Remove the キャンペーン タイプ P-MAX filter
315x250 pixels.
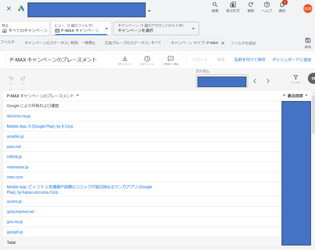click(x=223, y=43)
